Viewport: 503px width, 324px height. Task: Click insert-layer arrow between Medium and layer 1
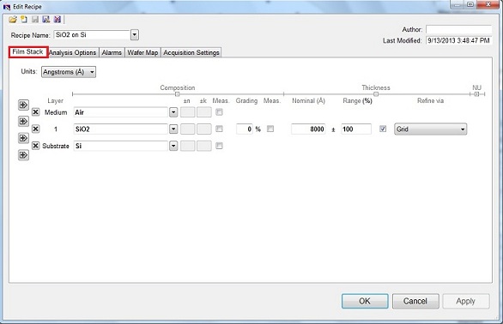23,122
